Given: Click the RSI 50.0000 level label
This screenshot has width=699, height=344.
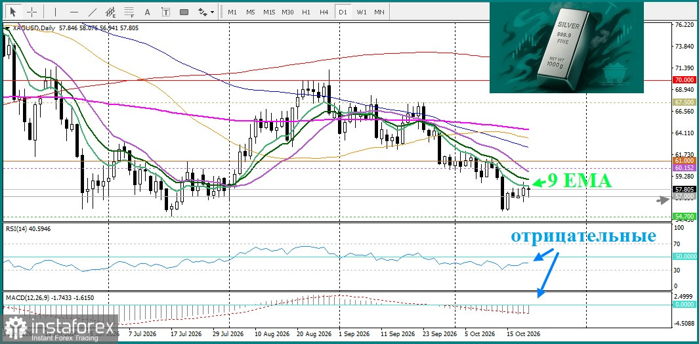Looking at the screenshot, I should point(685,257).
